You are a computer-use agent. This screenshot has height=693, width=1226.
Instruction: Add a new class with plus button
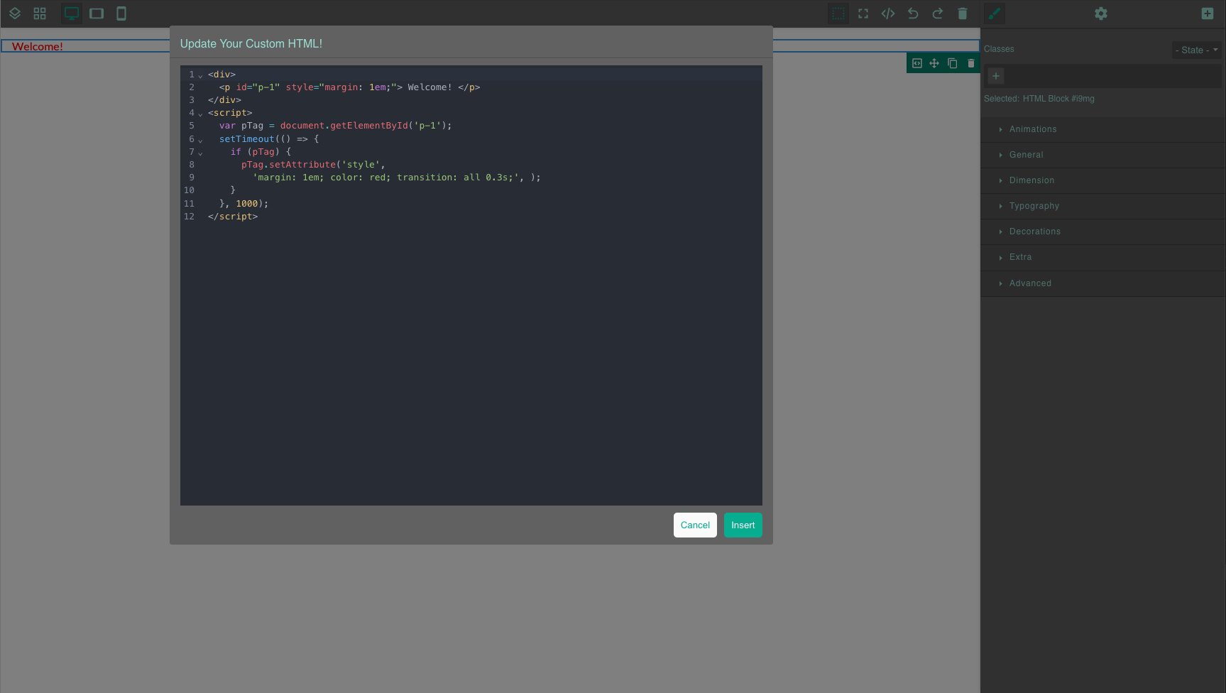[996, 76]
